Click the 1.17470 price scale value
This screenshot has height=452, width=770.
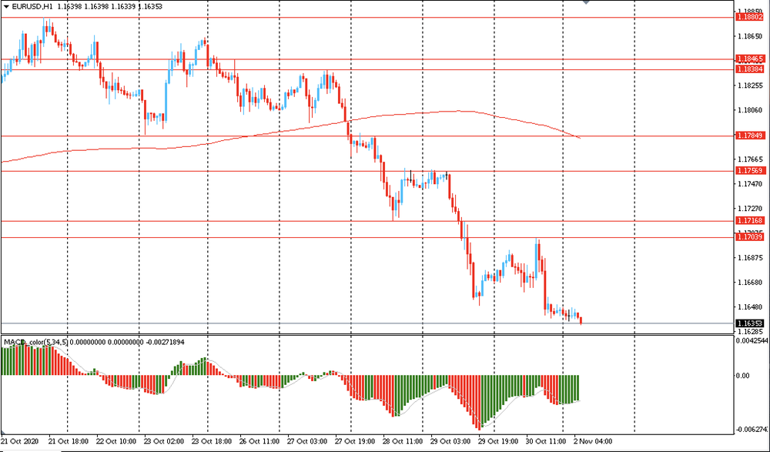tap(750, 184)
